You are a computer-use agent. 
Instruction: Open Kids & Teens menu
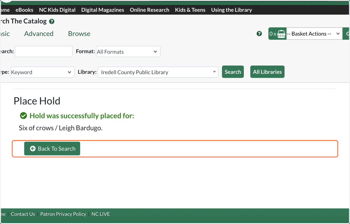(x=190, y=10)
